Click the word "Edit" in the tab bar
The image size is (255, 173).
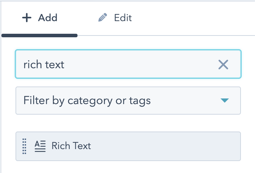[123, 18]
